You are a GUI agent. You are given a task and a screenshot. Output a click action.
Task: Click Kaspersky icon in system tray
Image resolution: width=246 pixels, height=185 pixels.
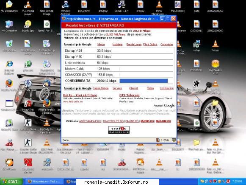pyautogui.click(x=215, y=182)
